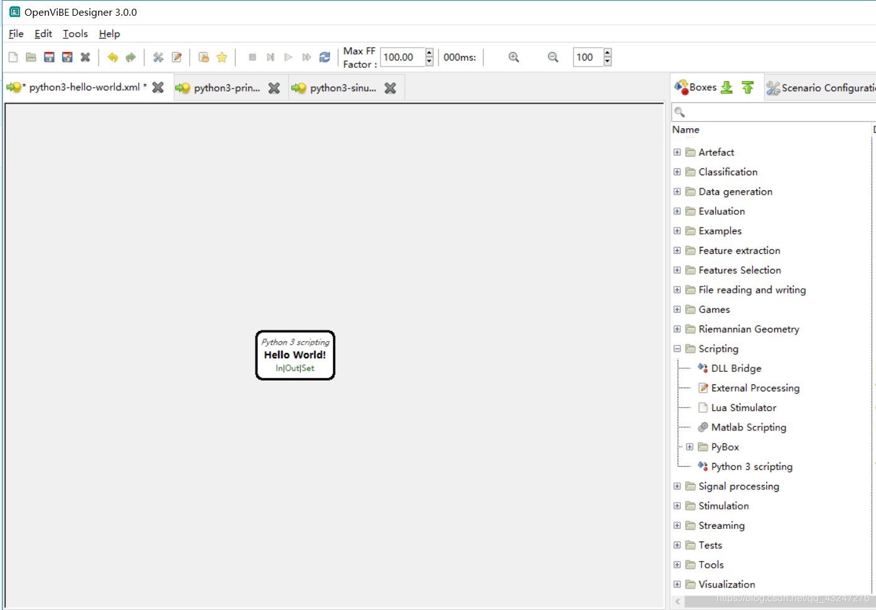Viewport: 876px width, 610px height.
Task: Switch to the python3-sinu... scenario tab
Action: (343, 88)
